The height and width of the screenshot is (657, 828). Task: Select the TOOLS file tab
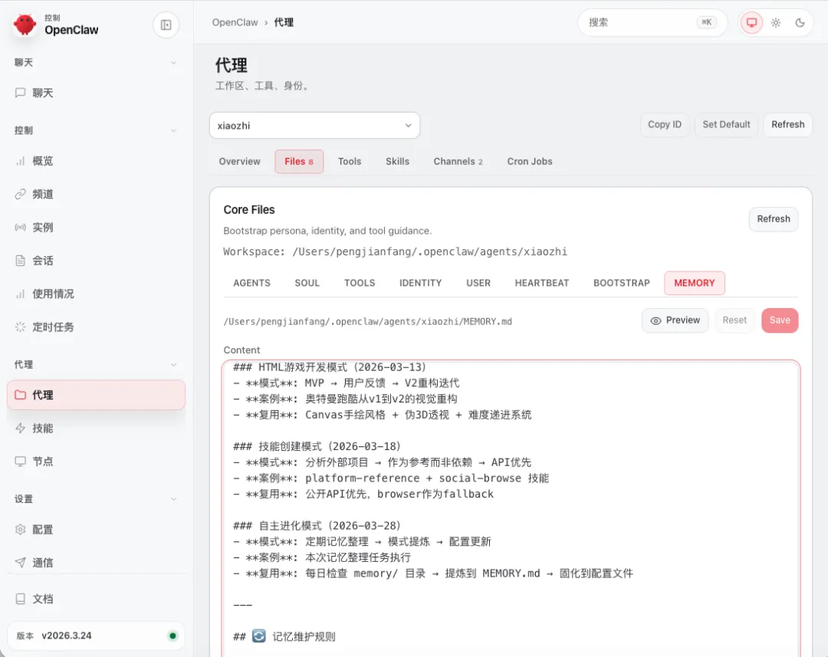coord(360,283)
